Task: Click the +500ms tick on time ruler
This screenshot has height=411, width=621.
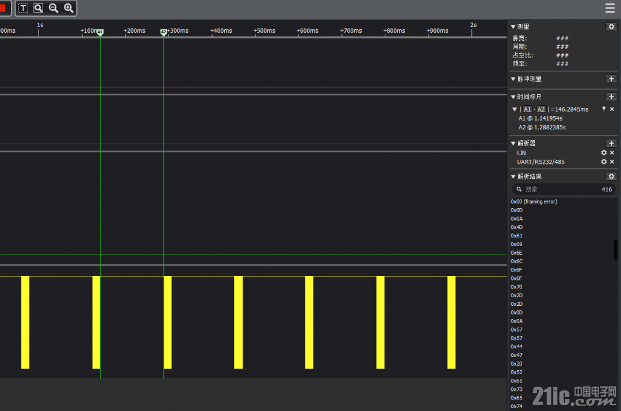Action: [x=264, y=31]
